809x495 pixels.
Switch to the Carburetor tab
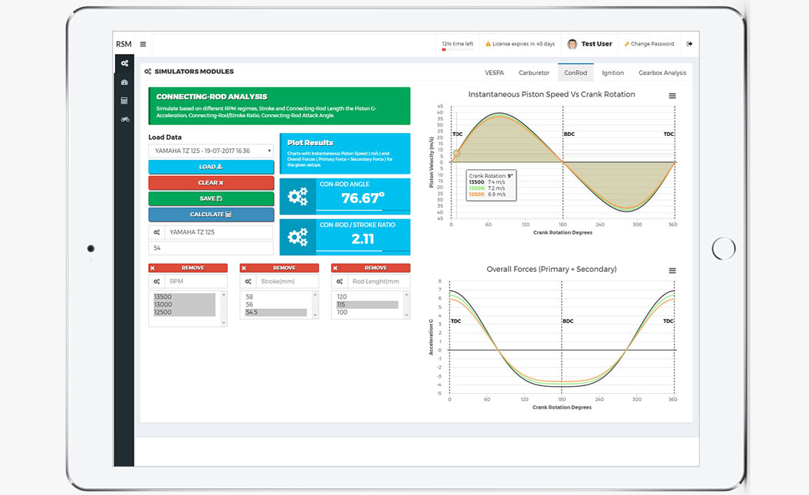[x=533, y=73]
